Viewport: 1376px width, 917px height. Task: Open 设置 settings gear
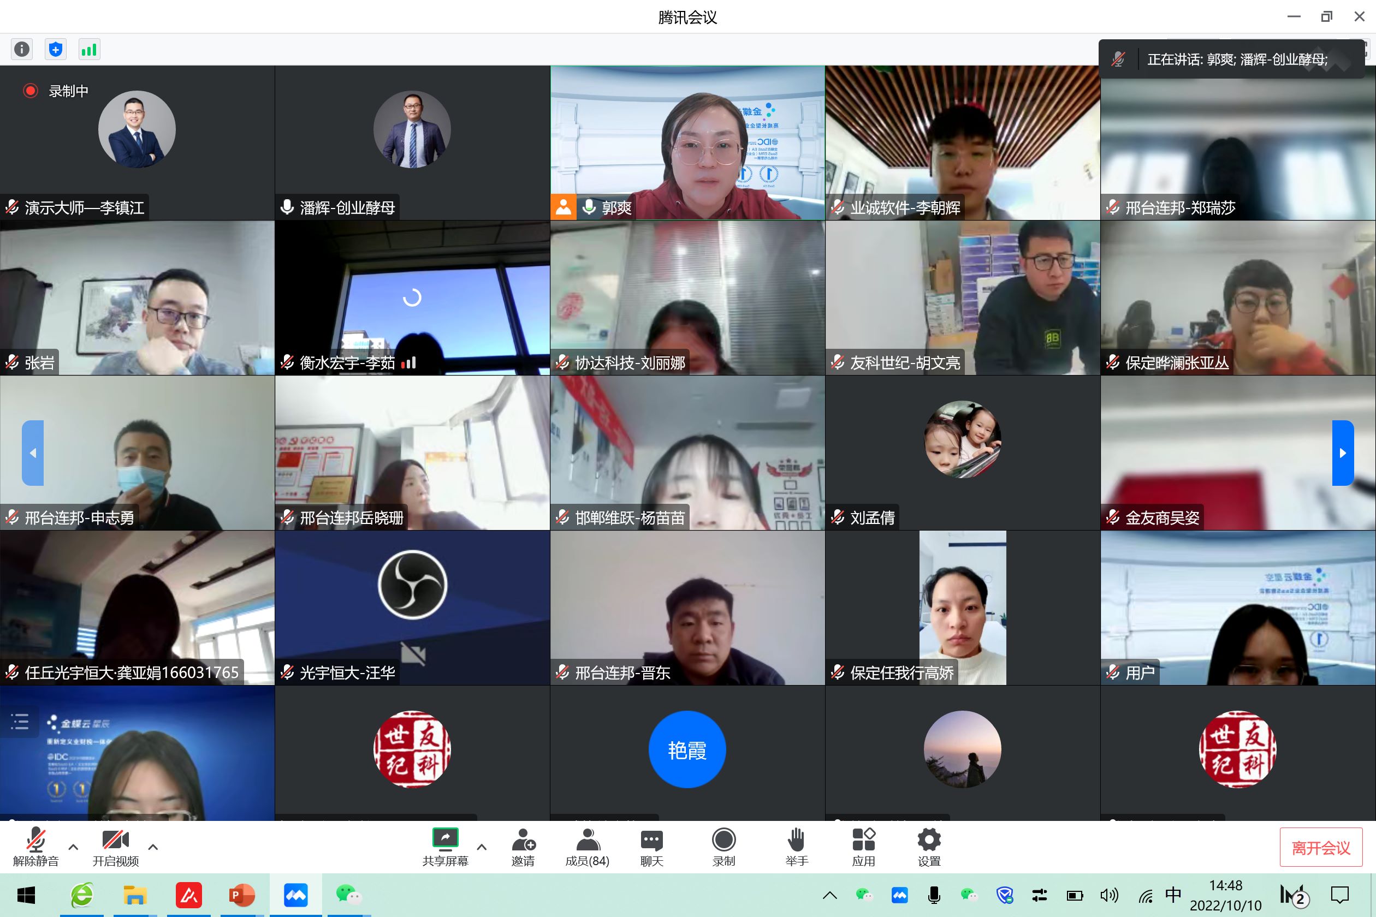[x=929, y=847]
